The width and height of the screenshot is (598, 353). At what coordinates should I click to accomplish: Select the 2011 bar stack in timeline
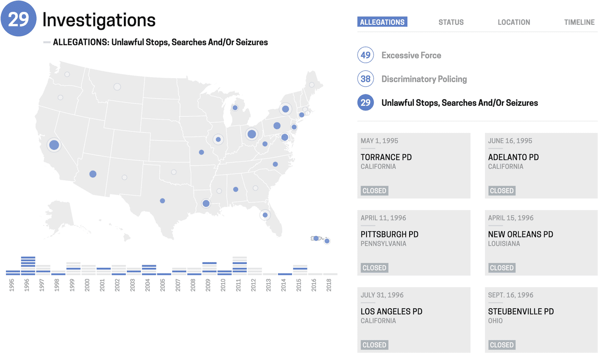[x=240, y=266]
